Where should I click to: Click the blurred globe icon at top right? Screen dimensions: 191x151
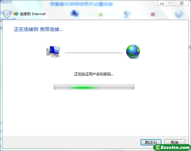[x=179, y=14]
